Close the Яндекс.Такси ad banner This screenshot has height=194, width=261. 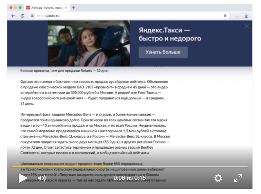click(246, 26)
